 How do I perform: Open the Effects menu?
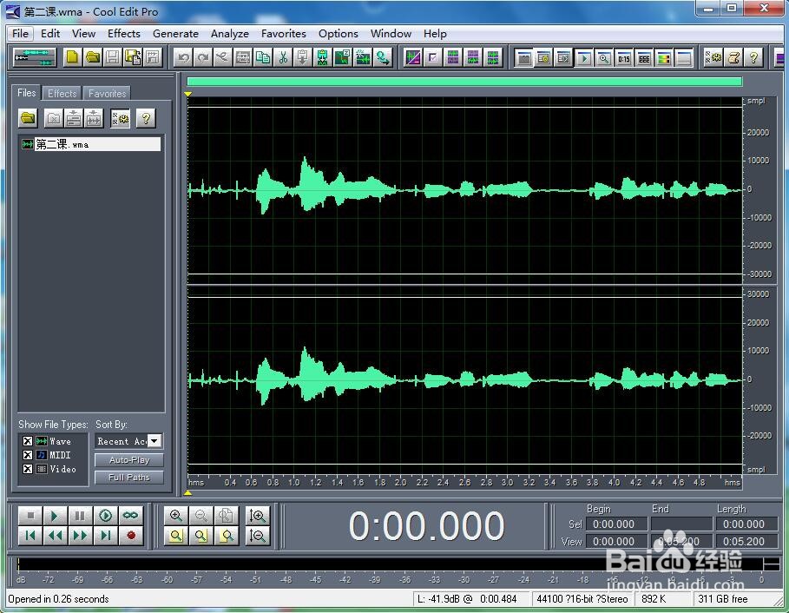click(124, 34)
